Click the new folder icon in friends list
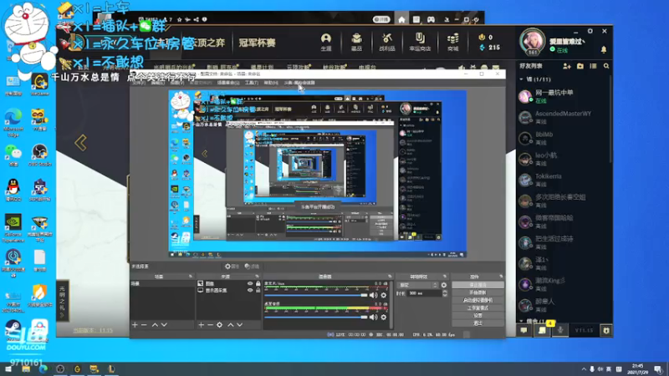The width and height of the screenshot is (669, 376). point(580,66)
